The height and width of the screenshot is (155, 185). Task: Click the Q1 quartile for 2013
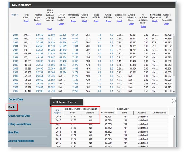tap(90, 132)
